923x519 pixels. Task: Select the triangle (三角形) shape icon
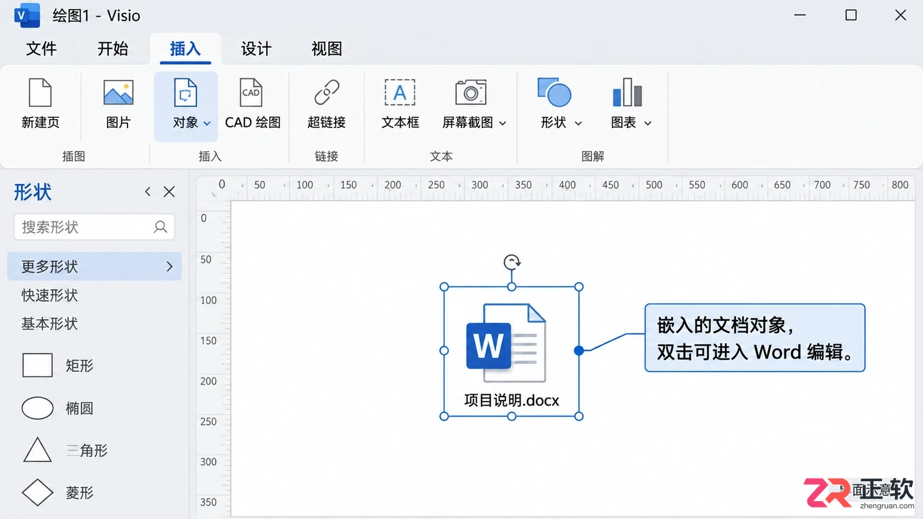coord(37,450)
